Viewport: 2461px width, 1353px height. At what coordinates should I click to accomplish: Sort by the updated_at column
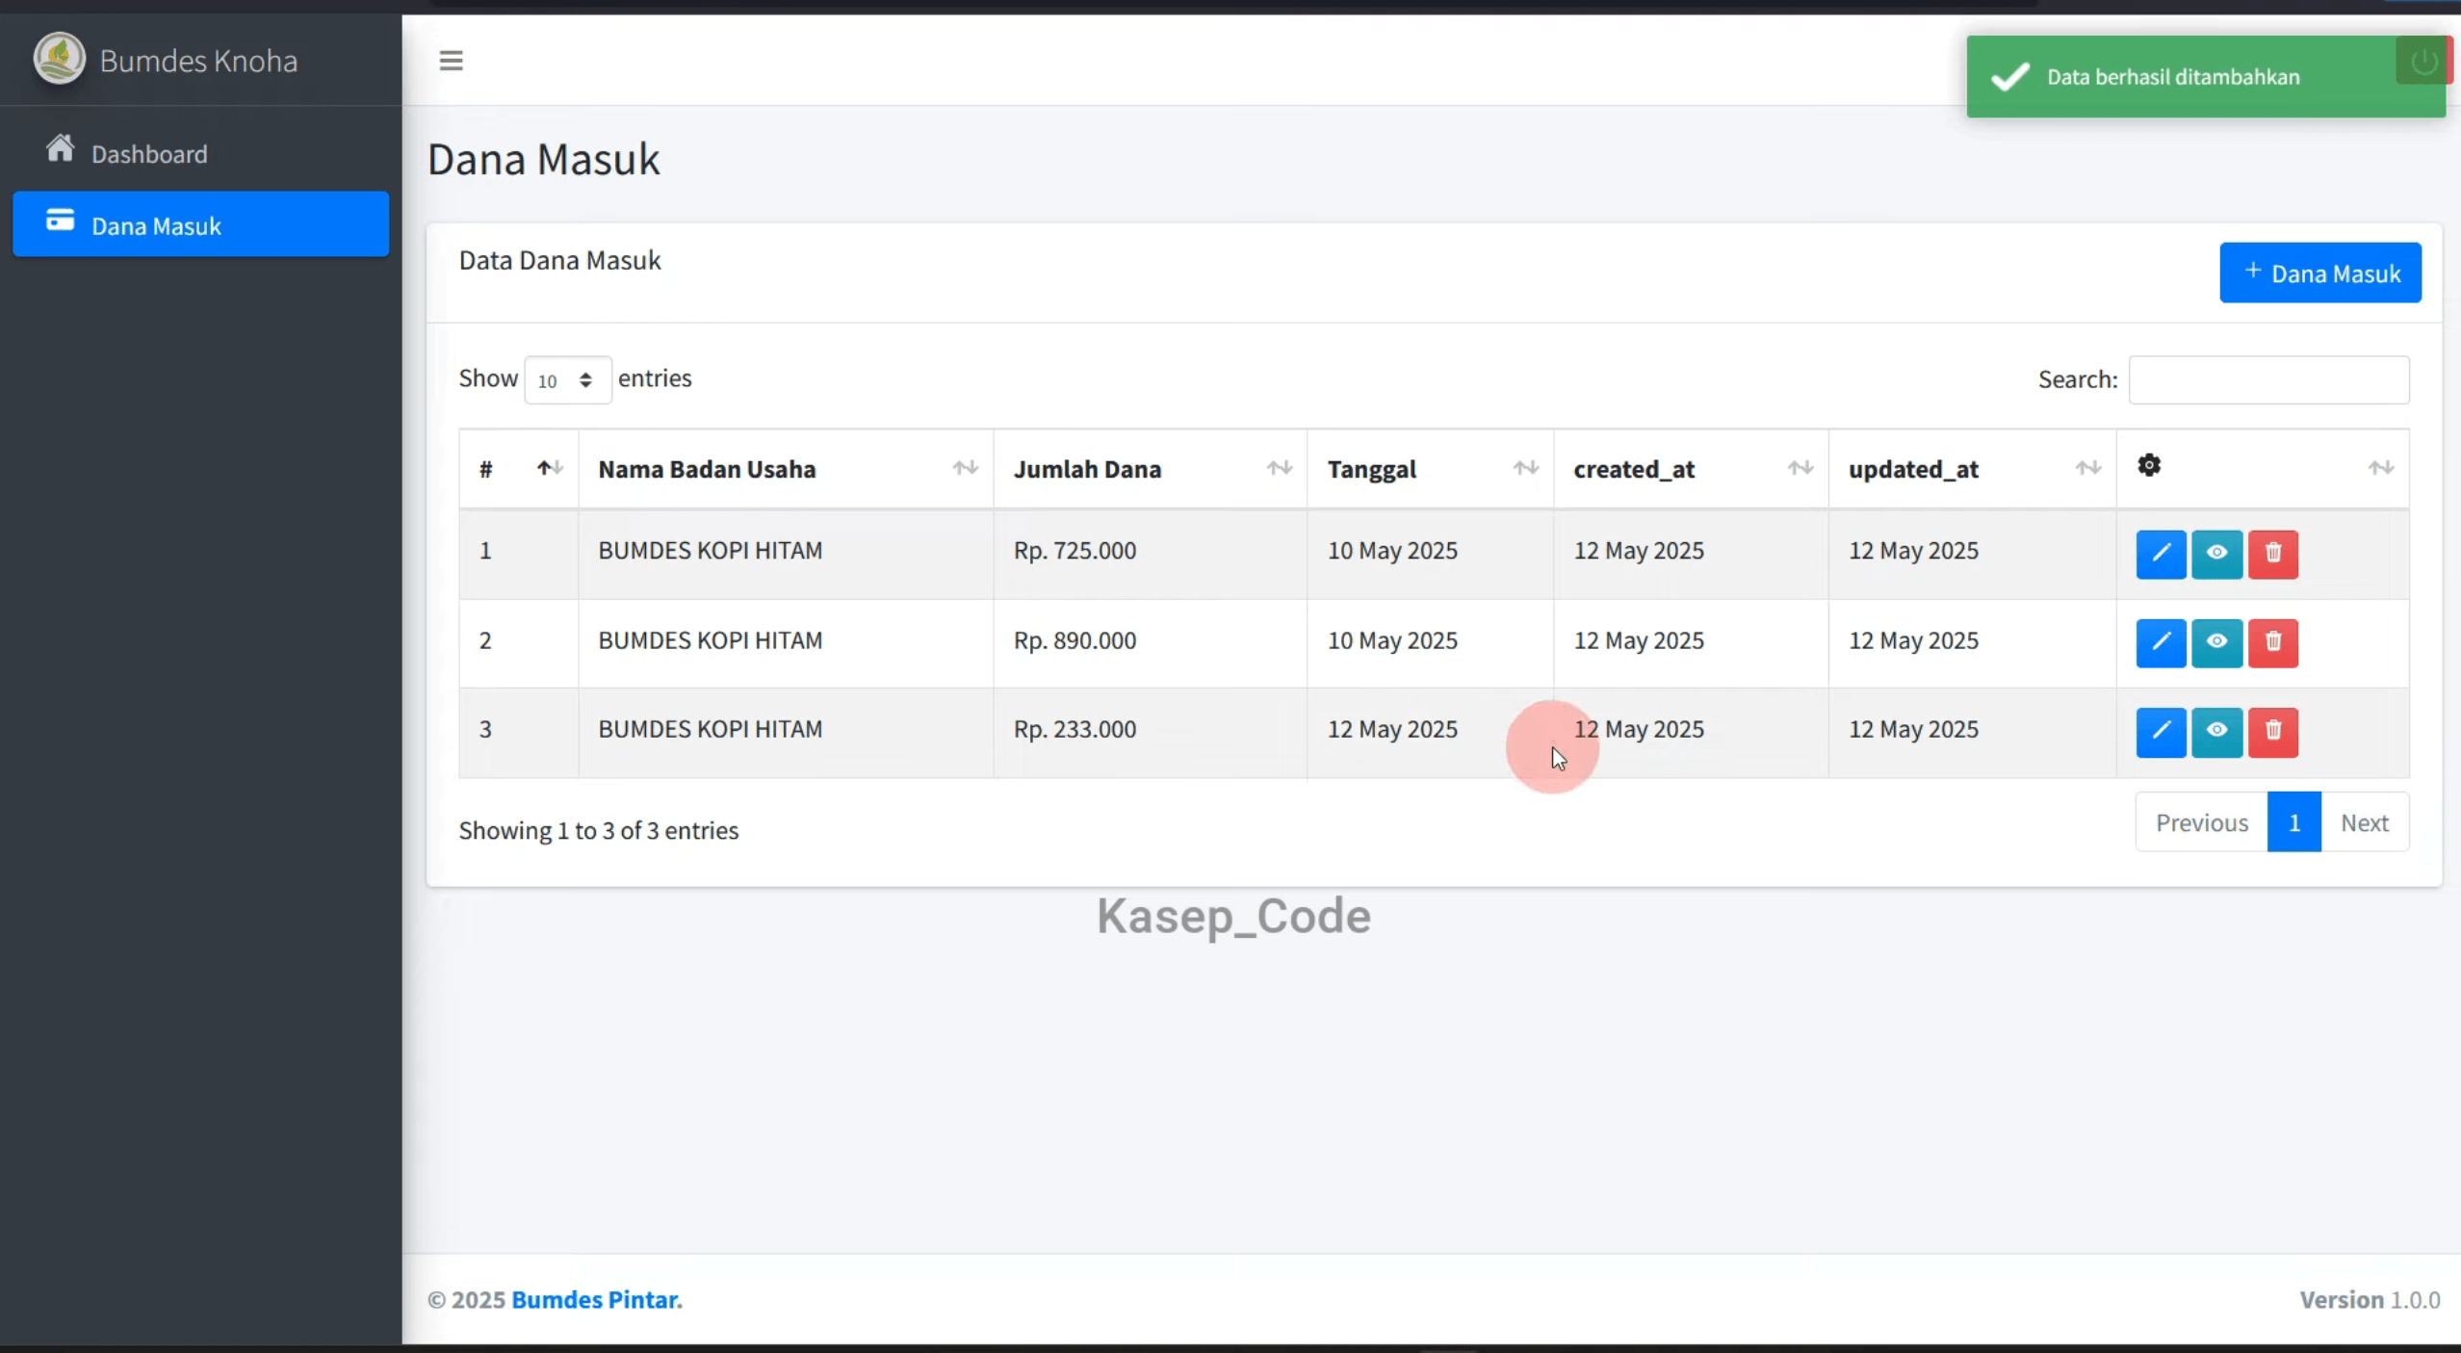pos(1972,469)
